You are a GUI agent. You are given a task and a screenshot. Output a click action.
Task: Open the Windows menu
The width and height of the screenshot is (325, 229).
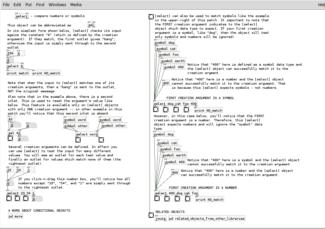[x=57, y=5]
